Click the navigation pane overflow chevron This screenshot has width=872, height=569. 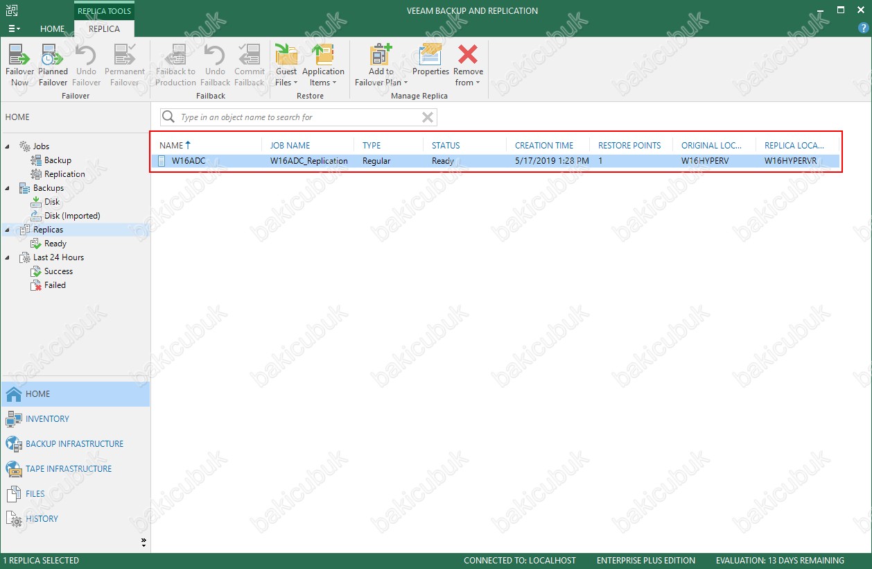click(x=143, y=541)
